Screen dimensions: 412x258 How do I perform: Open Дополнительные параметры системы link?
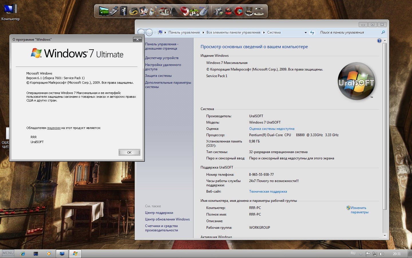click(168, 85)
